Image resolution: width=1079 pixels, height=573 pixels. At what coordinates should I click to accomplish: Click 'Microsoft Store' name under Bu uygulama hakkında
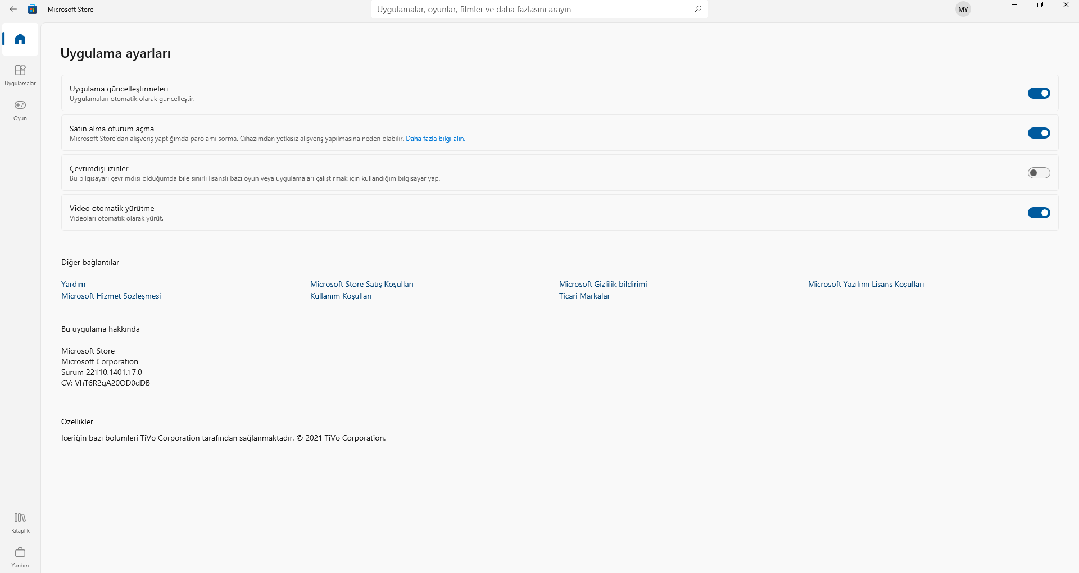click(x=88, y=351)
